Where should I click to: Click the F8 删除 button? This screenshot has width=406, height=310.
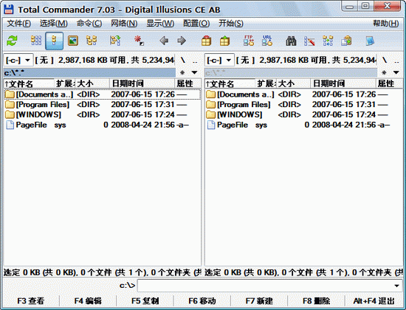(317, 301)
